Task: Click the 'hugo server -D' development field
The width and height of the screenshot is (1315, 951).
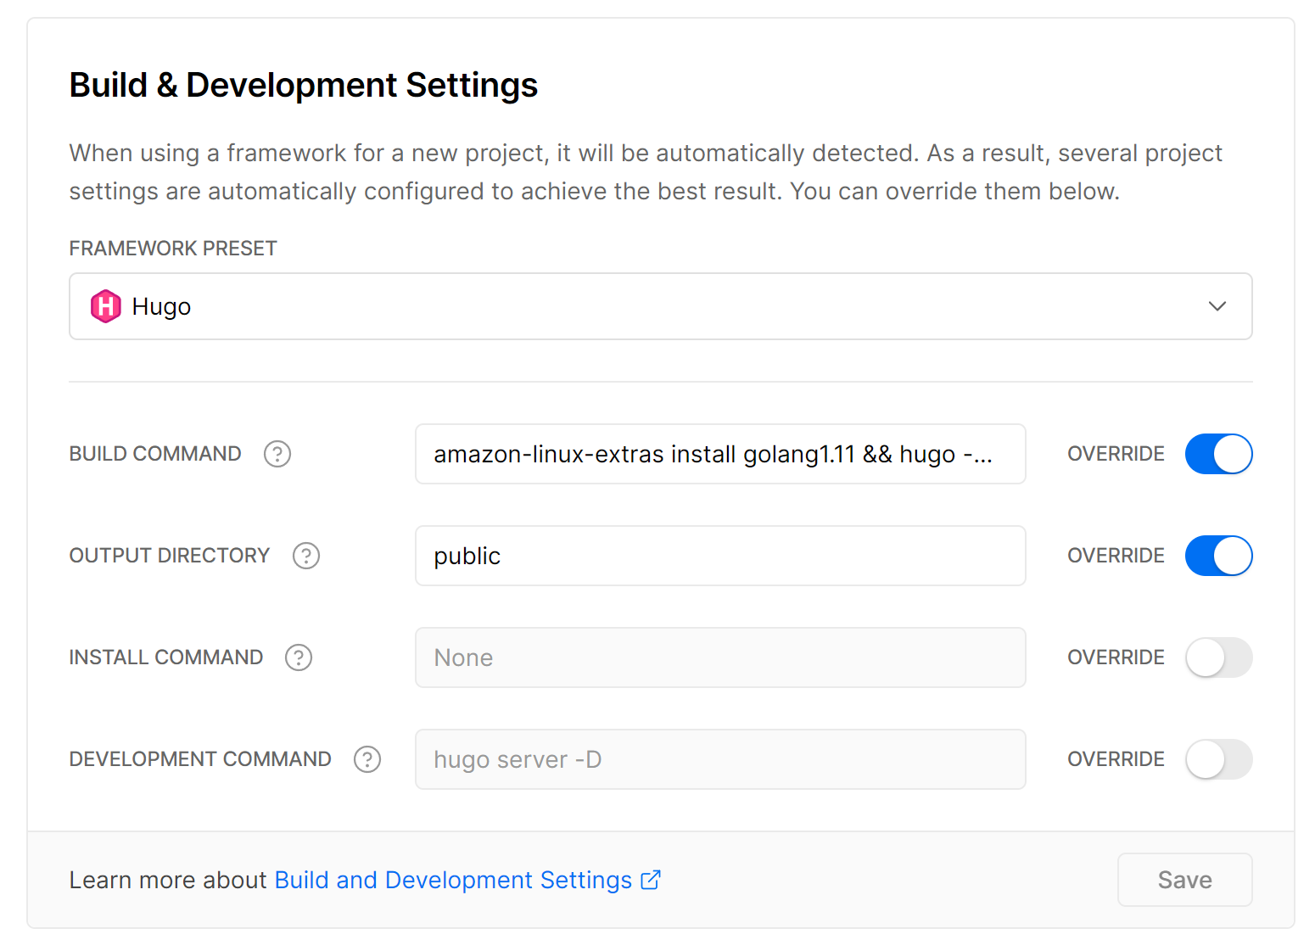Action: coord(719,759)
